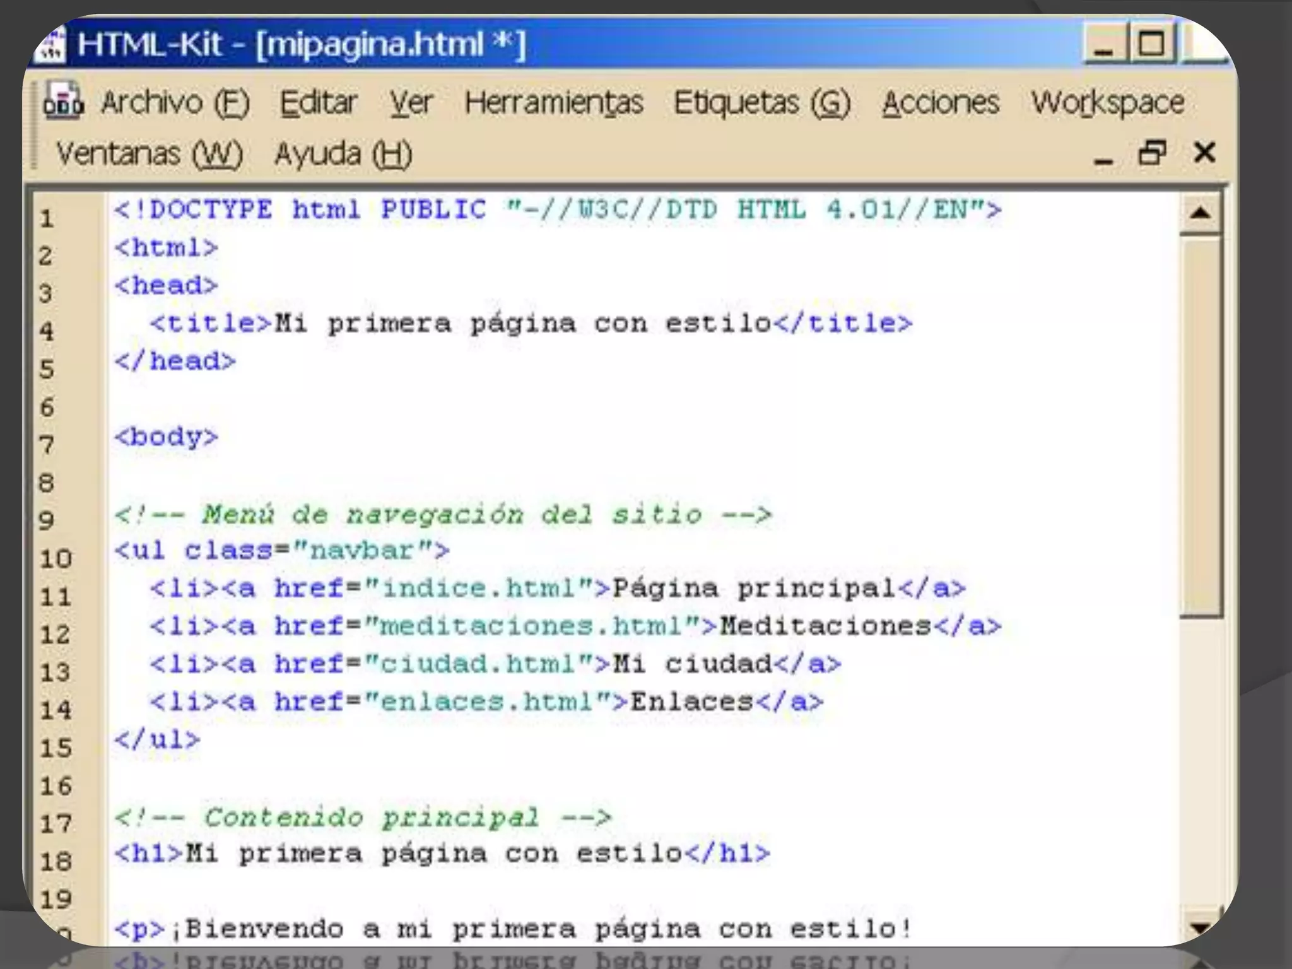
Task: Open the Editar menu
Action: pos(319,103)
